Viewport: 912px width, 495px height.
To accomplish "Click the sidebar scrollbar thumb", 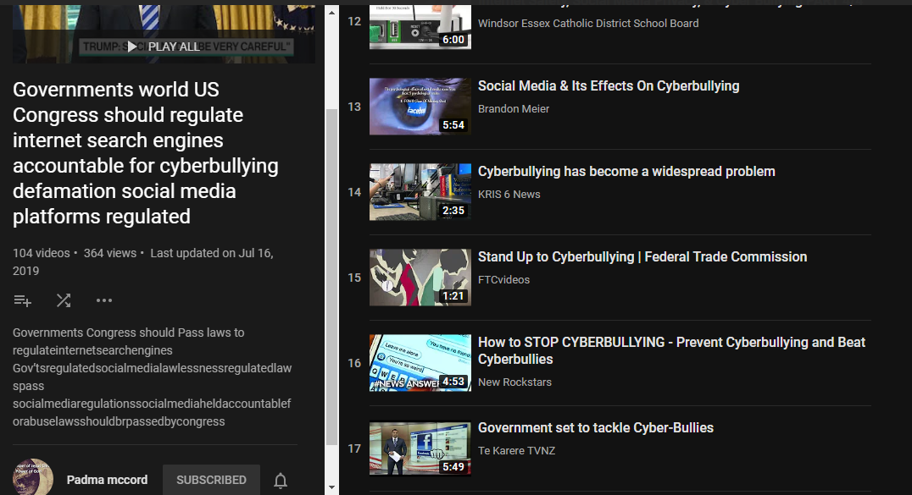I will tap(331, 277).
